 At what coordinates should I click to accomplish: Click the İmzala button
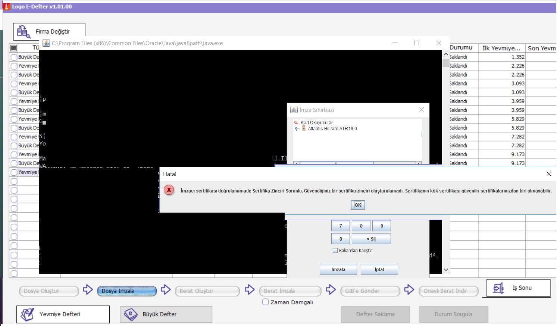[x=338, y=269]
